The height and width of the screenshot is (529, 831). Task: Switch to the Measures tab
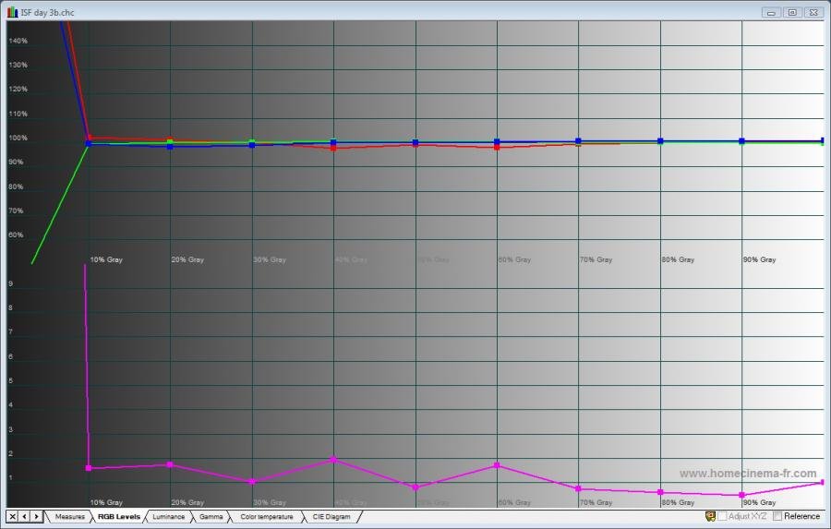69,516
